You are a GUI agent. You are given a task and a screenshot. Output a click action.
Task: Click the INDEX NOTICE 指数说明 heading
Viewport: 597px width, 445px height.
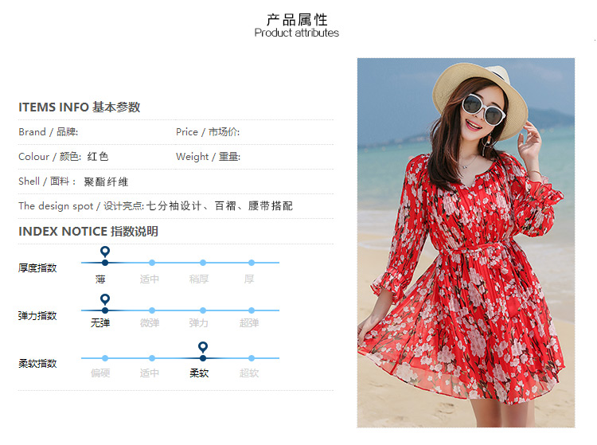point(88,232)
